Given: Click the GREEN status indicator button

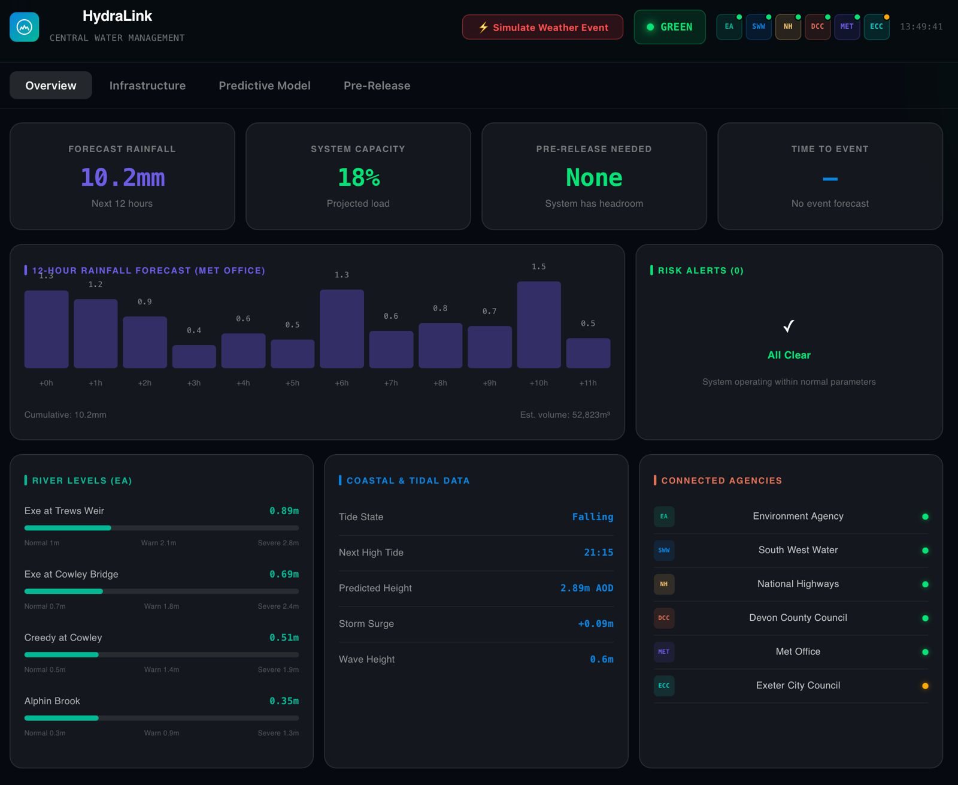Looking at the screenshot, I should (x=669, y=27).
